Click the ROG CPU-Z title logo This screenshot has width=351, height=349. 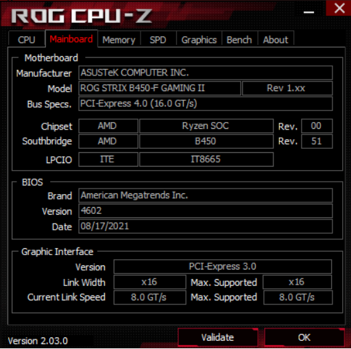[x=82, y=16]
